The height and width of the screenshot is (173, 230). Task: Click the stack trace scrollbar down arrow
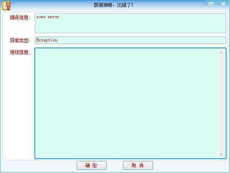pyautogui.click(x=221, y=154)
